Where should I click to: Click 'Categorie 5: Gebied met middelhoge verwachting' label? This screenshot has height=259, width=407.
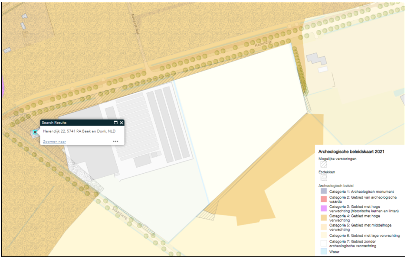click(360, 227)
